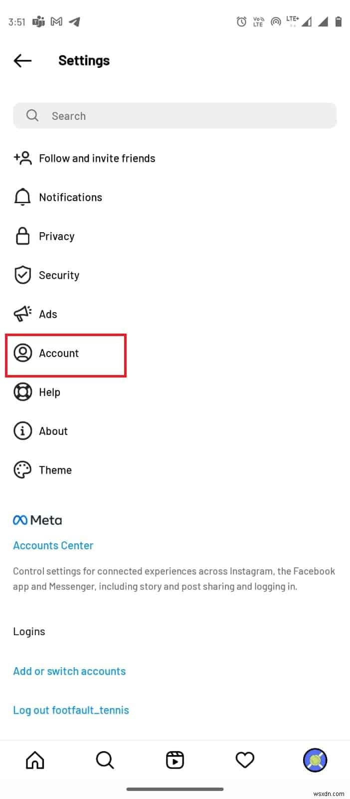This screenshot has width=350, height=799.
Task: Go back using the arrow icon
Action: (x=22, y=60)
